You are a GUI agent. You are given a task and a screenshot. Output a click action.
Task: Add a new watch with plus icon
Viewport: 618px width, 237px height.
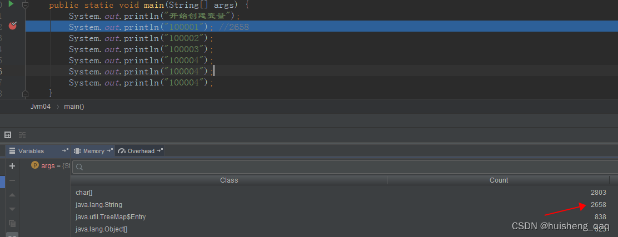tap(12, 166)
